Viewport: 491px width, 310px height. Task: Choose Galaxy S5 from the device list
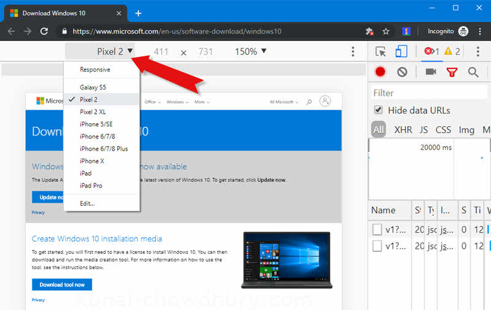(x=102, y=87)
